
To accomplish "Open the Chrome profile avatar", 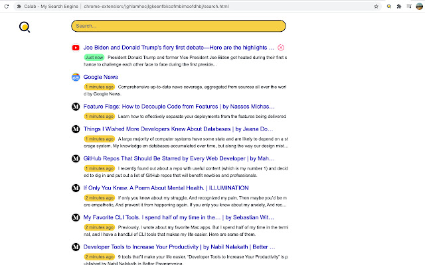I will click(419, 6).
